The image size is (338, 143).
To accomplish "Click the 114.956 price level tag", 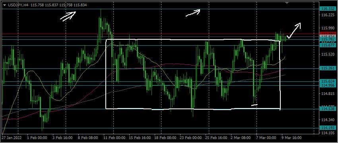I will (x=327, y=85).
